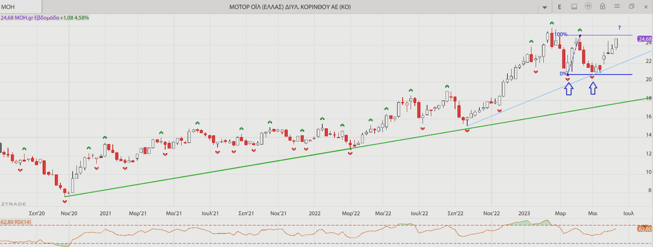The height and width of the screenshot is (247, 653).
Task: Click the price axis value 10
Action: (x=648, y=172)
